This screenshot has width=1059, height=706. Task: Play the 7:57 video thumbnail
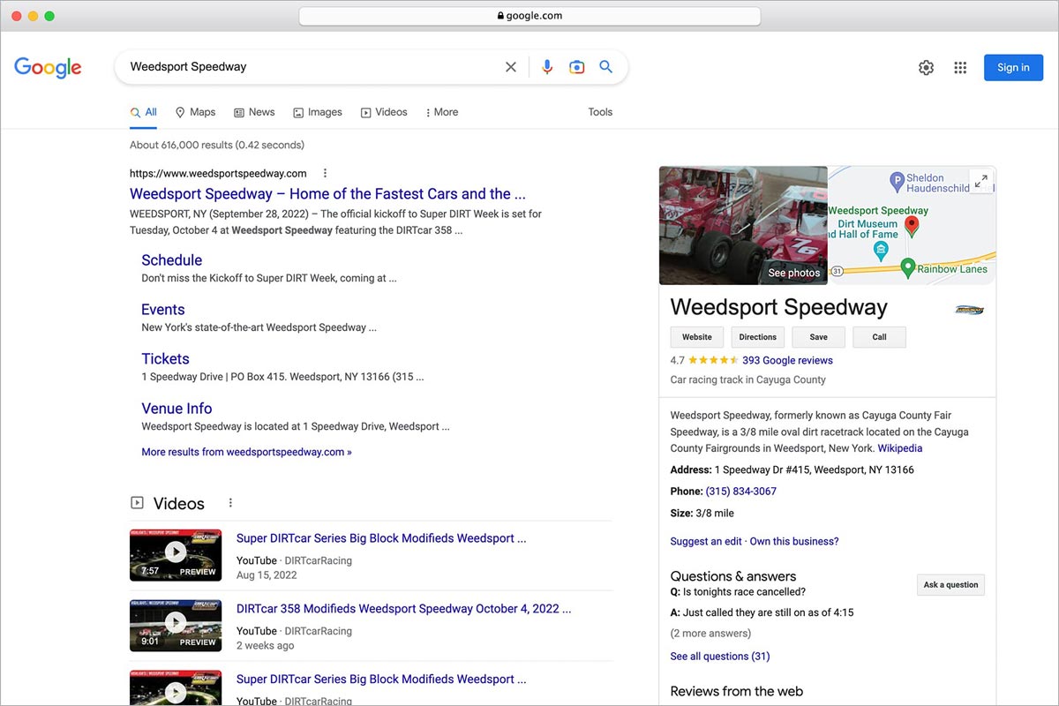(176, 555)
